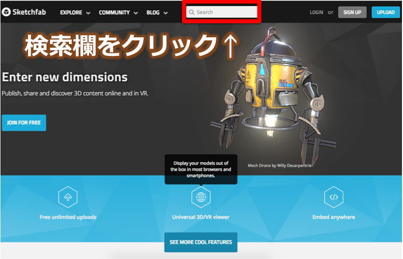403x259 pixels.
Task: Open the BLOG menu
Action: click(153, 12)
